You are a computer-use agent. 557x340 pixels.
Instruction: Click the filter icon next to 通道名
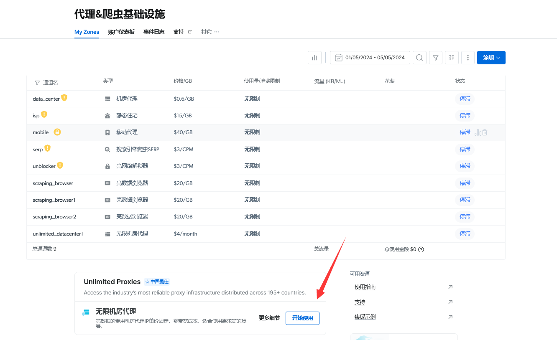point(37,83)
